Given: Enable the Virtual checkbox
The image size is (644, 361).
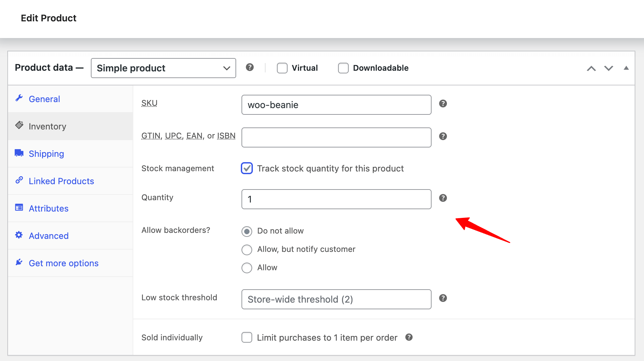Looking at the screenshot, I should coord(282,68).
